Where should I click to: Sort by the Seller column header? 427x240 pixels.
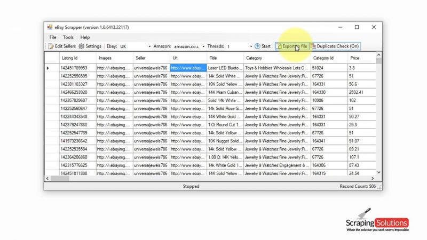pyautogui.click(x=152, y=58)
